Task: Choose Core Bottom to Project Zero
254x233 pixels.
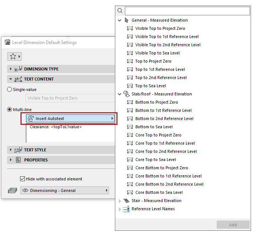Action: 162,168
